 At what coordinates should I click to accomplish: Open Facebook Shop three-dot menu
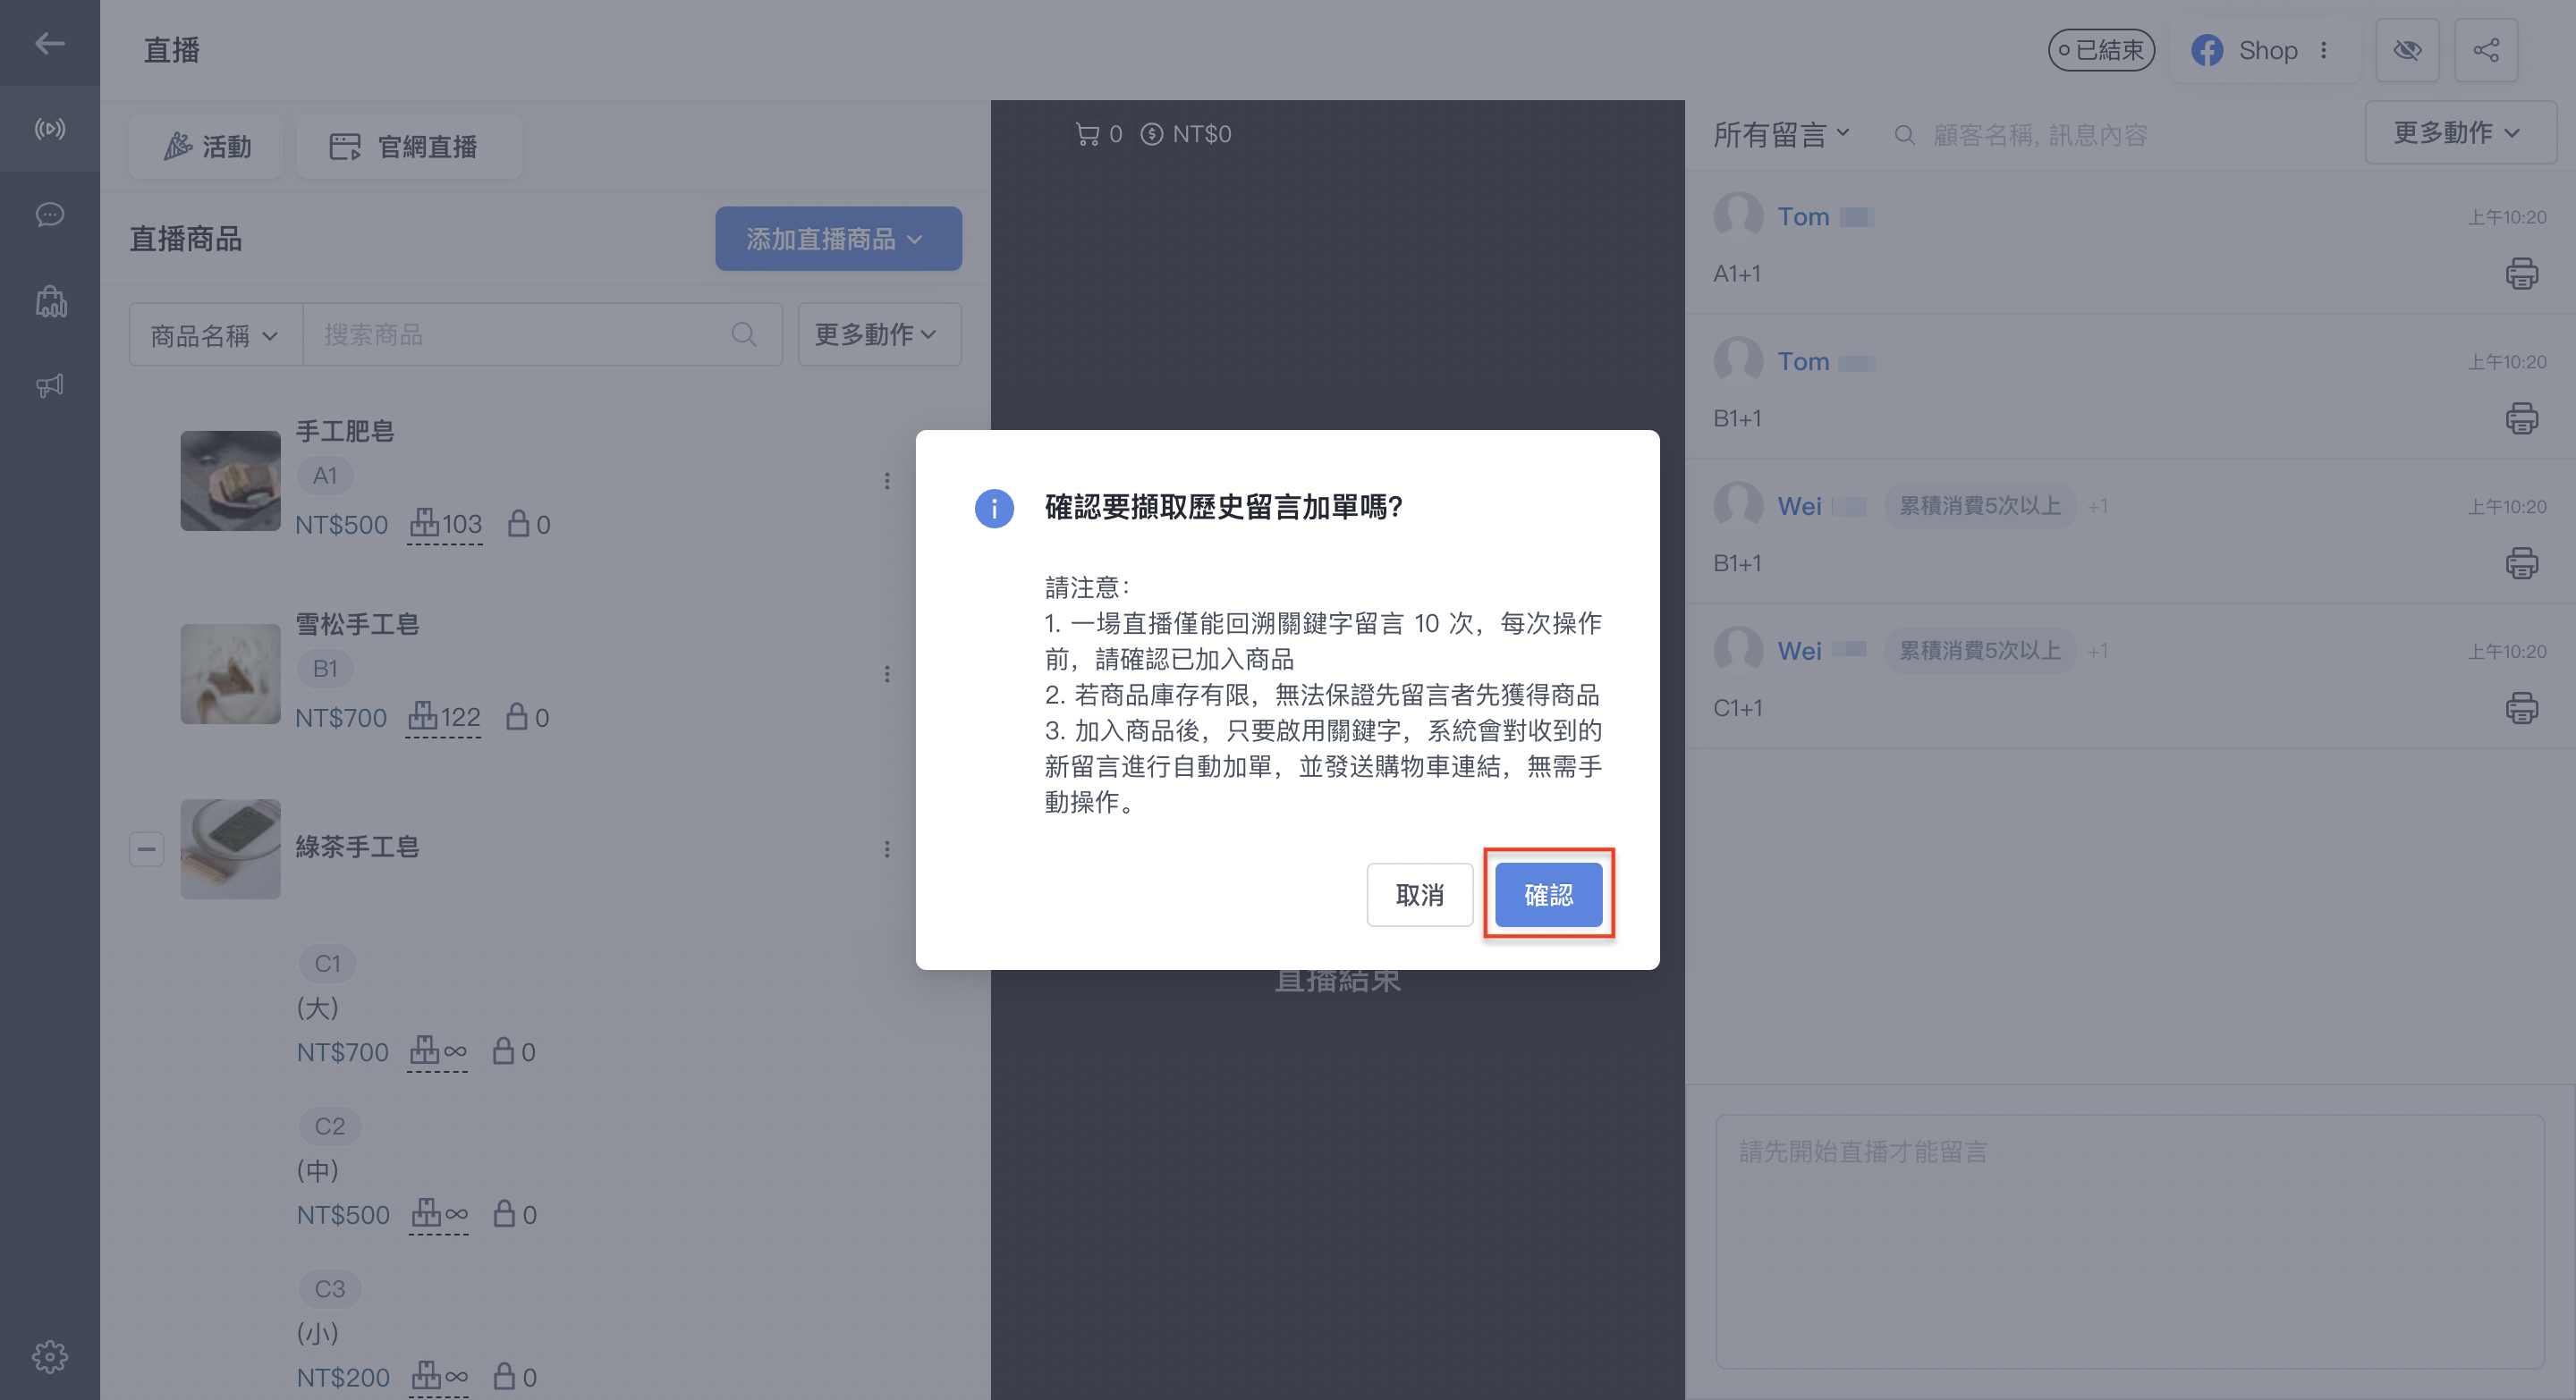click(2324, 50)
